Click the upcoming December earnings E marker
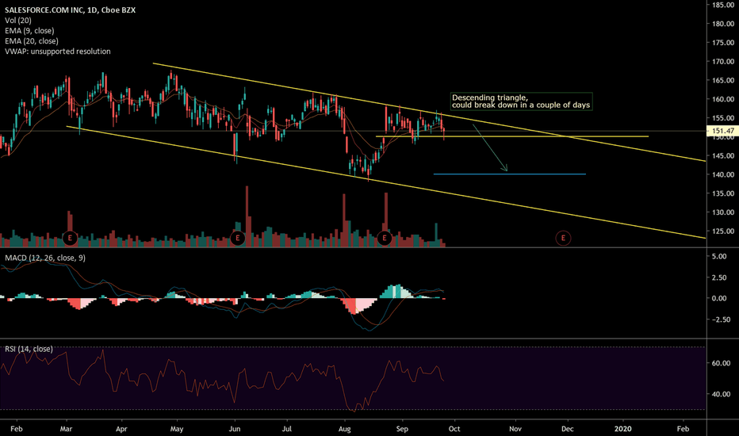This screenshot has width=739, height=436. tap(563, 238)
